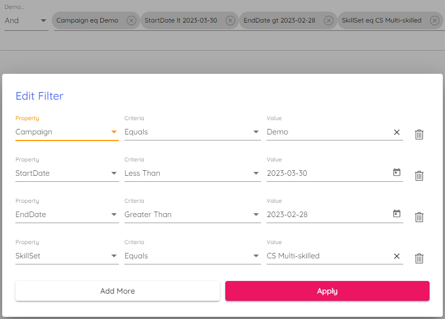Click the Add More button
445x319 pixels.
(x=117, y=291)
